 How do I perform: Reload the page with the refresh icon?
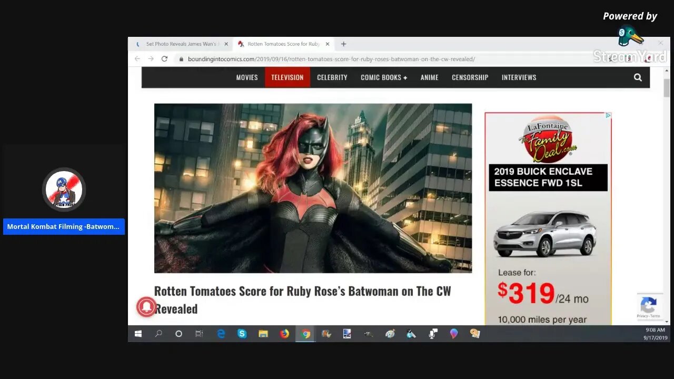pos(164,59)
